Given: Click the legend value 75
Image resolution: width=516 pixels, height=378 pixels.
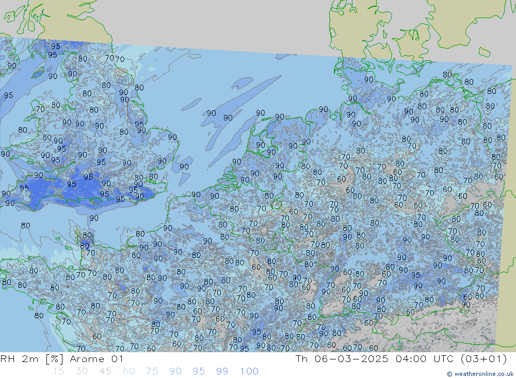Looking at the screenshot, I should coord(152,371).
